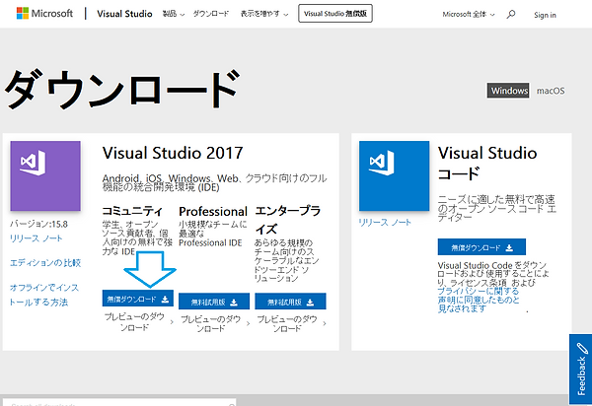The width and height of the screenshot is (592, 406).
Task: Download Visual Studio Code 無償ダウンロード button
Action: (481, 247)
